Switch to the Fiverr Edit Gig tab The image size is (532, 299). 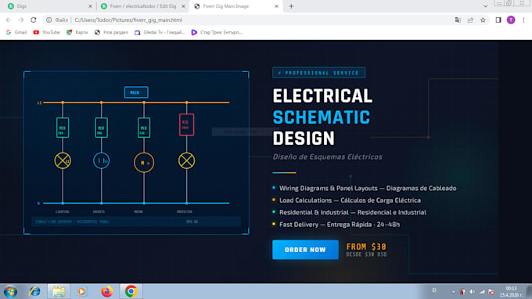143,6
